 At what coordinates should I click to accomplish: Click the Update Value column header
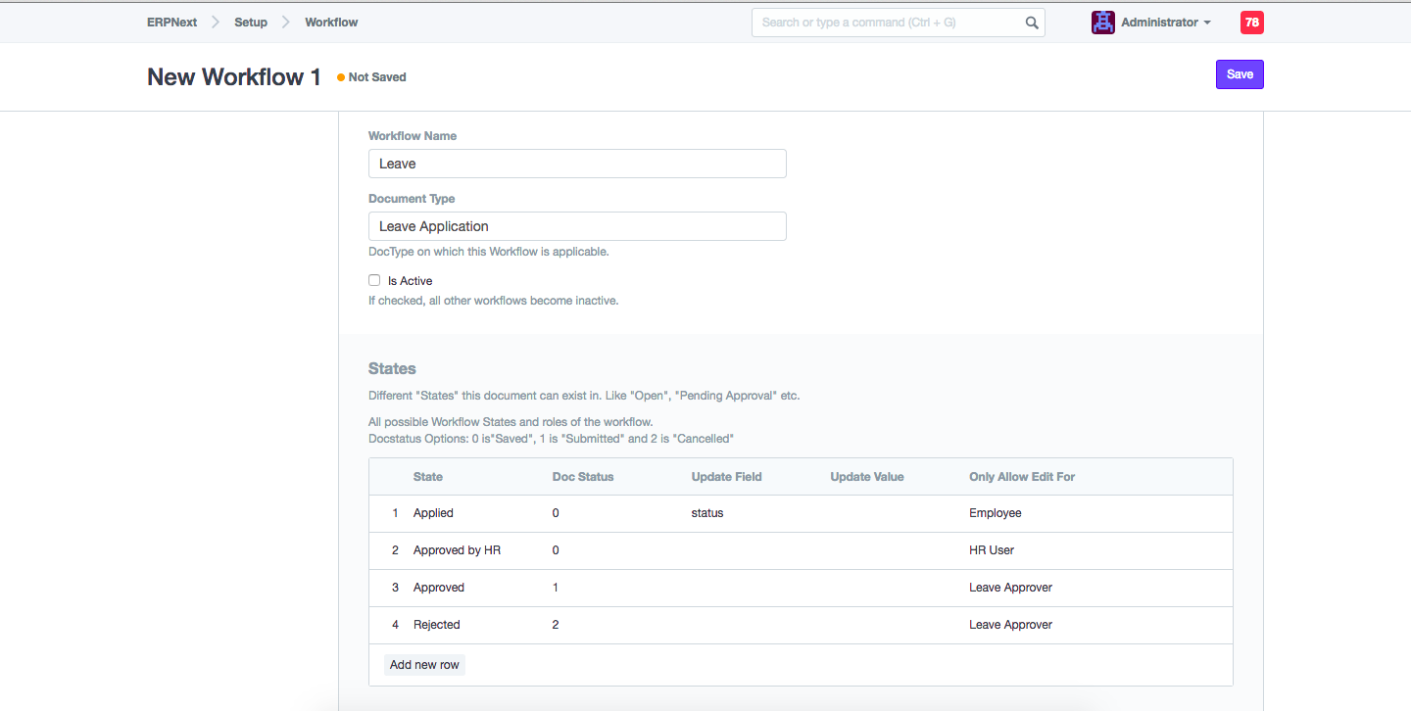[x=867, y=477]
